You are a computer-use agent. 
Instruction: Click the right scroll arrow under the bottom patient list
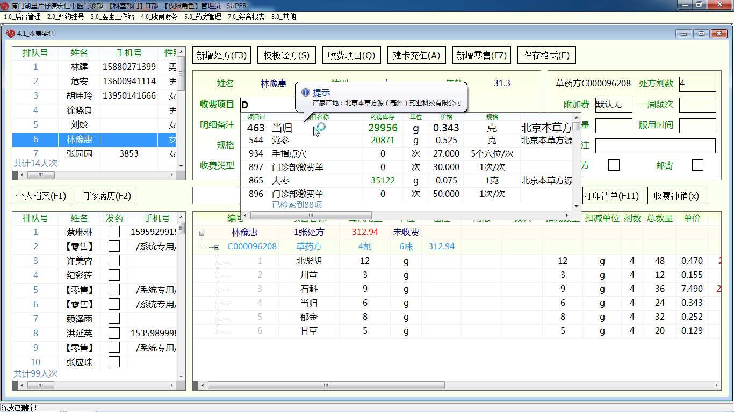173,385
